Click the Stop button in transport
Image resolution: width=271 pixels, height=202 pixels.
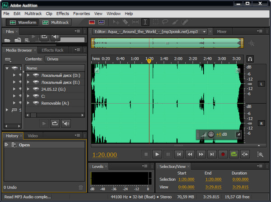click(146, 154)
